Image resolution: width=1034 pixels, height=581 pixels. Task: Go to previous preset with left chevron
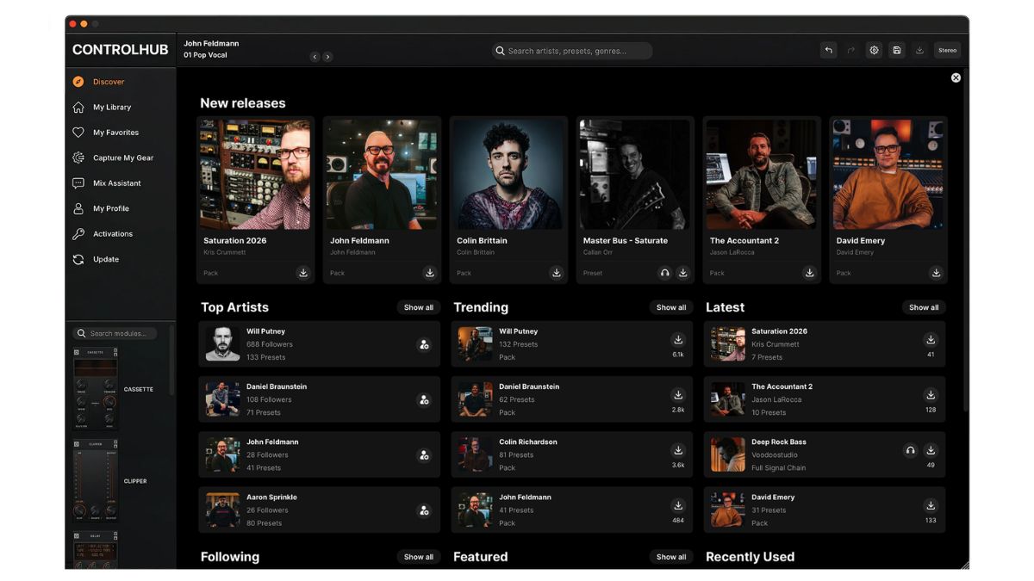coord(315,57)
